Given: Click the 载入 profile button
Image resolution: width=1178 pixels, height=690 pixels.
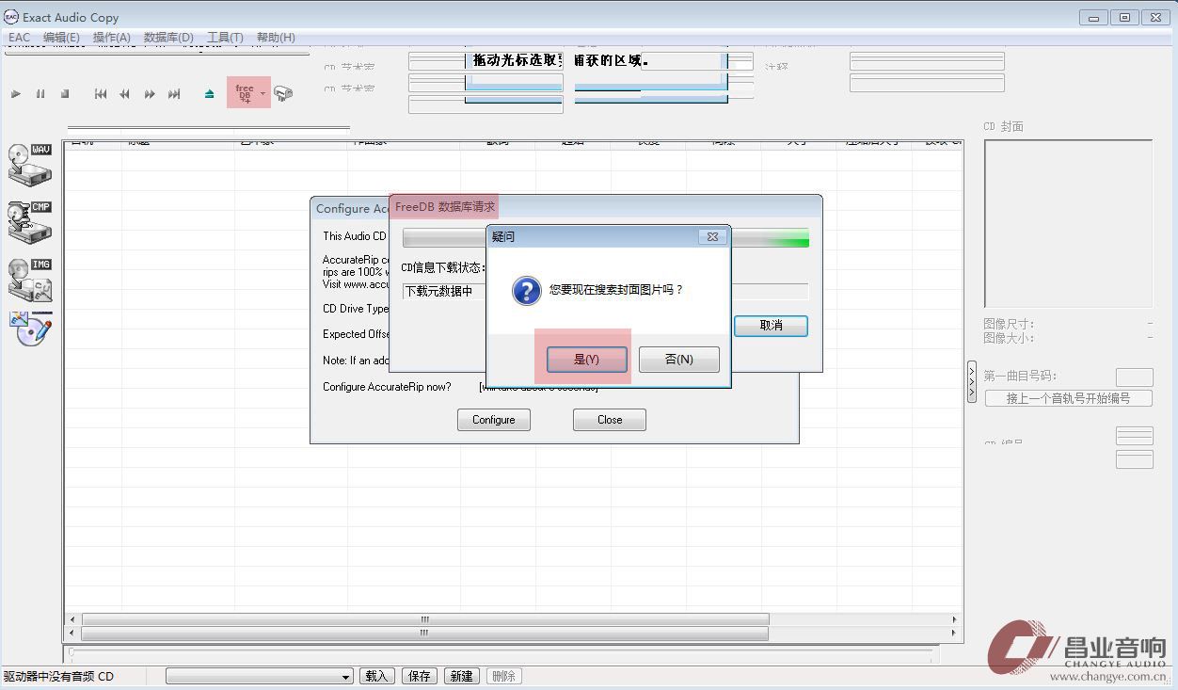Looking at the screenshot, I should pos(376,676).
